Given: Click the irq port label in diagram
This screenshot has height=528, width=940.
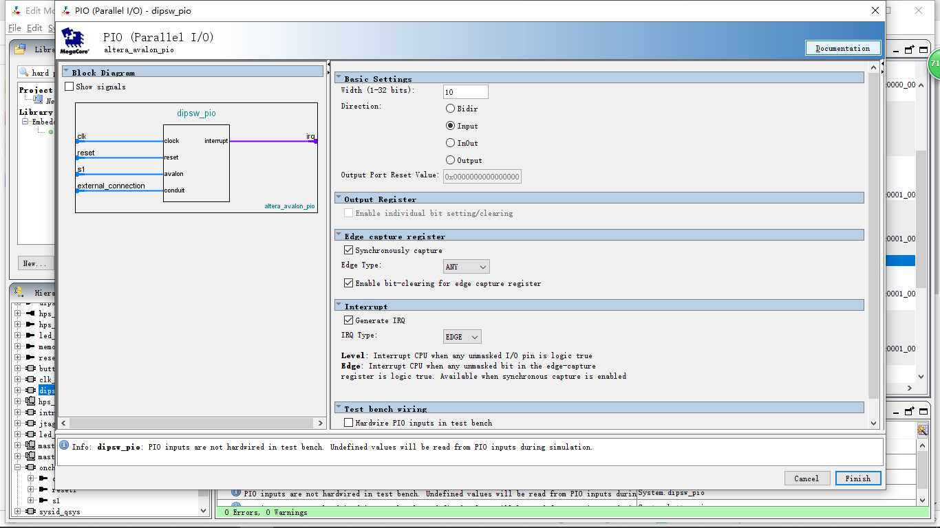Looking at the screenshot, I should [x=310, y=137].
